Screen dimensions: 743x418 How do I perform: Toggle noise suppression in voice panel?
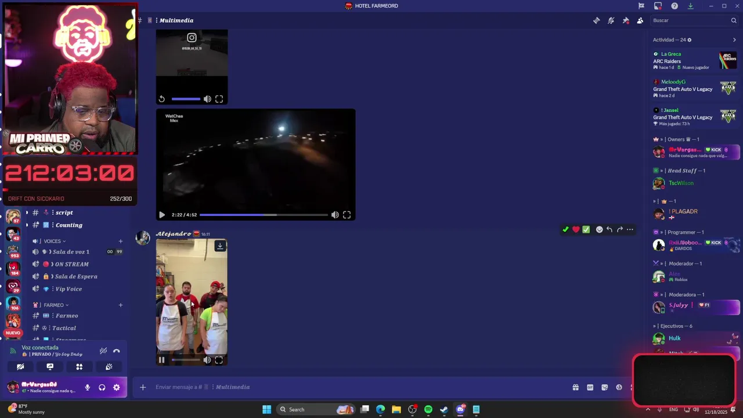coord(103,351)
